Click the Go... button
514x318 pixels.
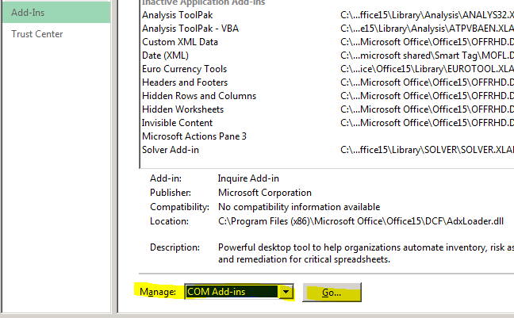coord(332,293)
